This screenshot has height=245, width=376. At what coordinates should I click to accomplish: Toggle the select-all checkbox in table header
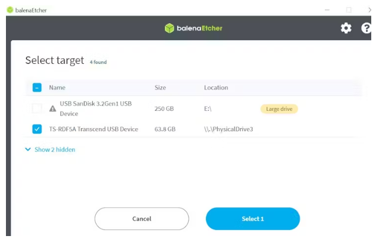(37, 88)
